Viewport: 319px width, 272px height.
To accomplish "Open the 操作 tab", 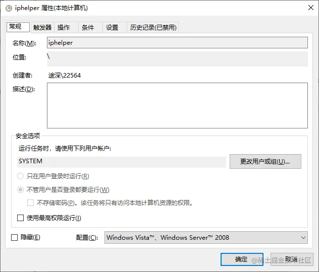I will pyautogui.click(x=66, y=27).
